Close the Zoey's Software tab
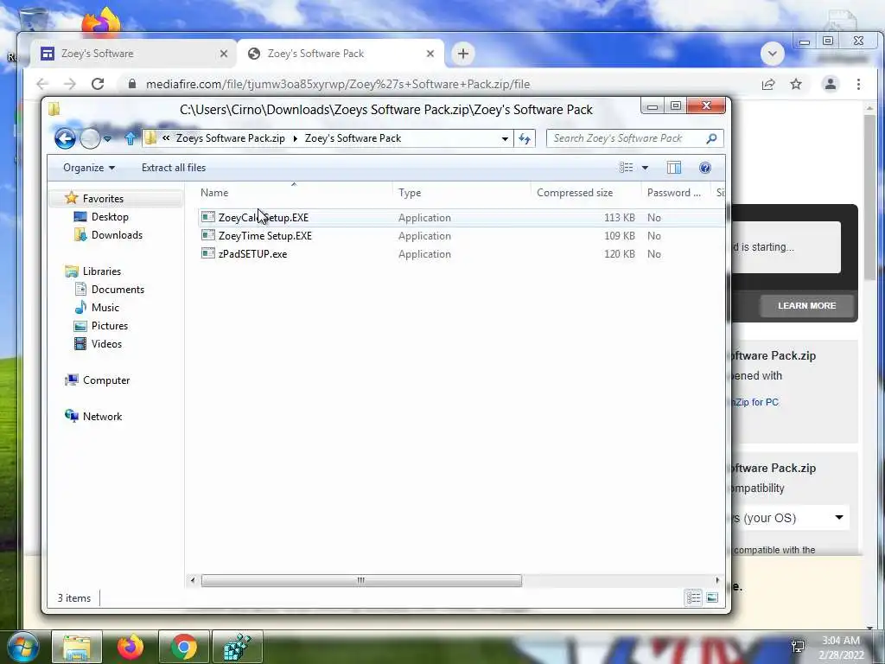The image size is (885, 664). click(x=224, y=54)
